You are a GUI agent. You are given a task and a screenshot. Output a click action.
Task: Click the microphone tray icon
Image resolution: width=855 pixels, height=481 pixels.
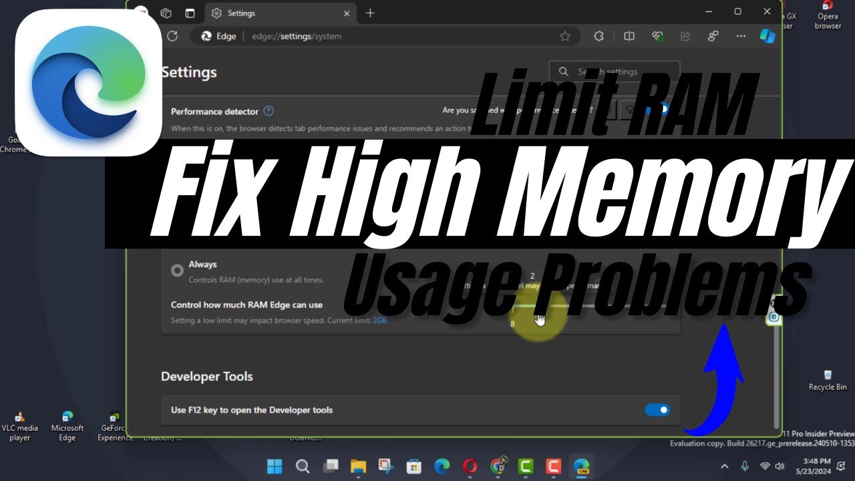[x=745, y=466]
